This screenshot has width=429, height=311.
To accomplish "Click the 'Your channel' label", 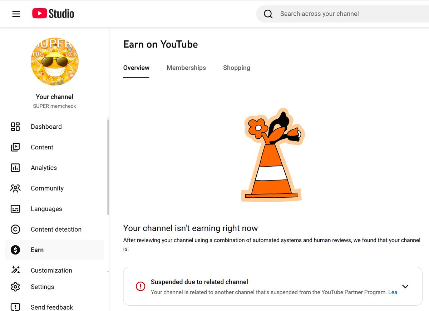I will [55, 97].
